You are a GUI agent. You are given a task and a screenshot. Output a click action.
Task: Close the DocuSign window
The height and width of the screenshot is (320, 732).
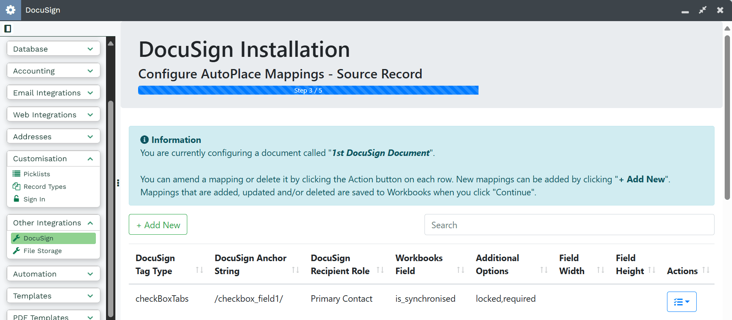720,10
